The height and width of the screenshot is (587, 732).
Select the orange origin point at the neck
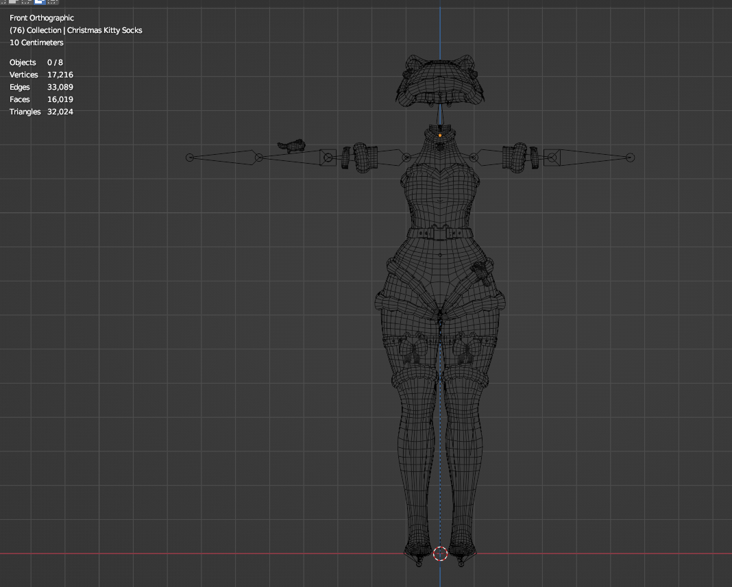[x=440, y=136]
